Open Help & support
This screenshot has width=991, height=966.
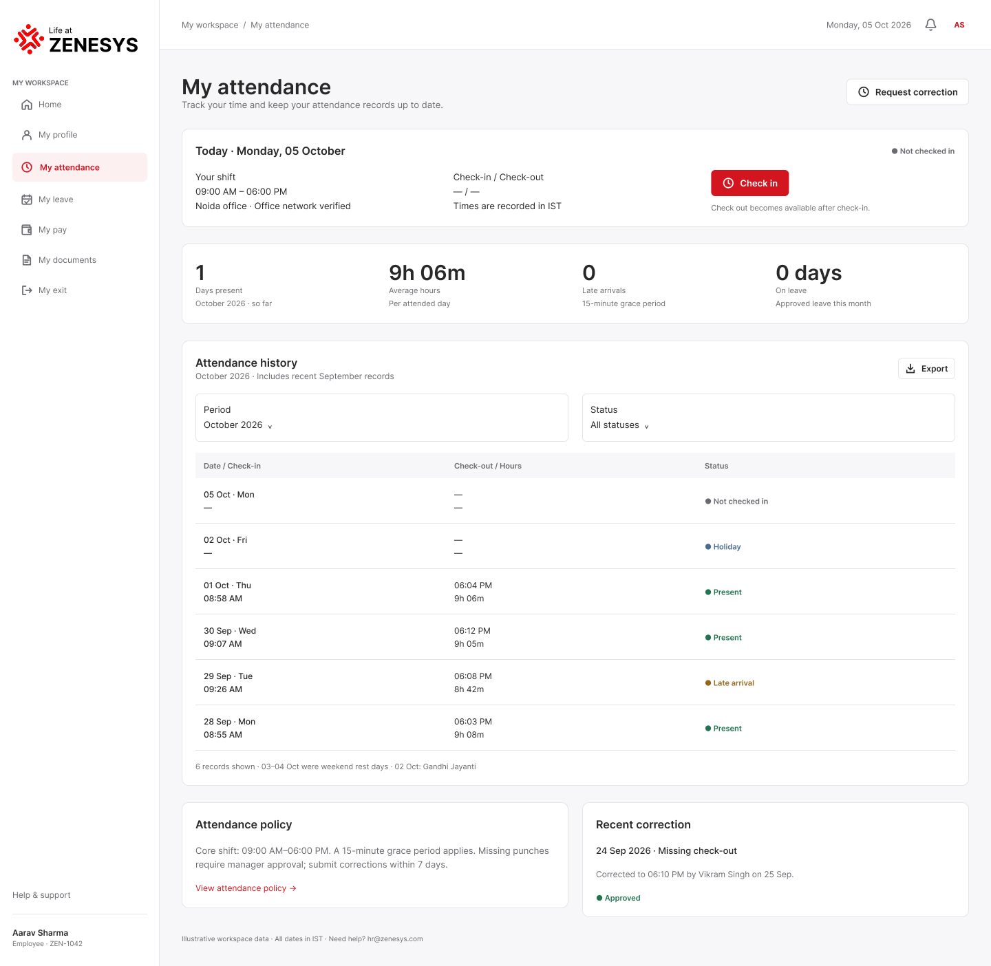click(41, 895)
